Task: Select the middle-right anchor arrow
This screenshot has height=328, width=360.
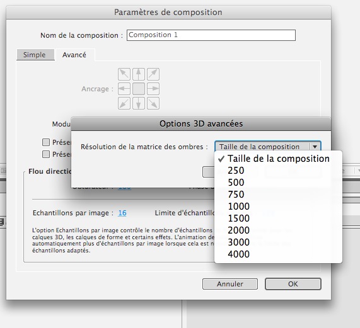Action: (153, 89)
